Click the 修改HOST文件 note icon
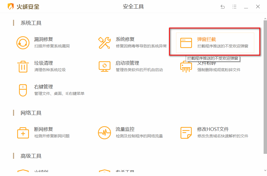 186,133
